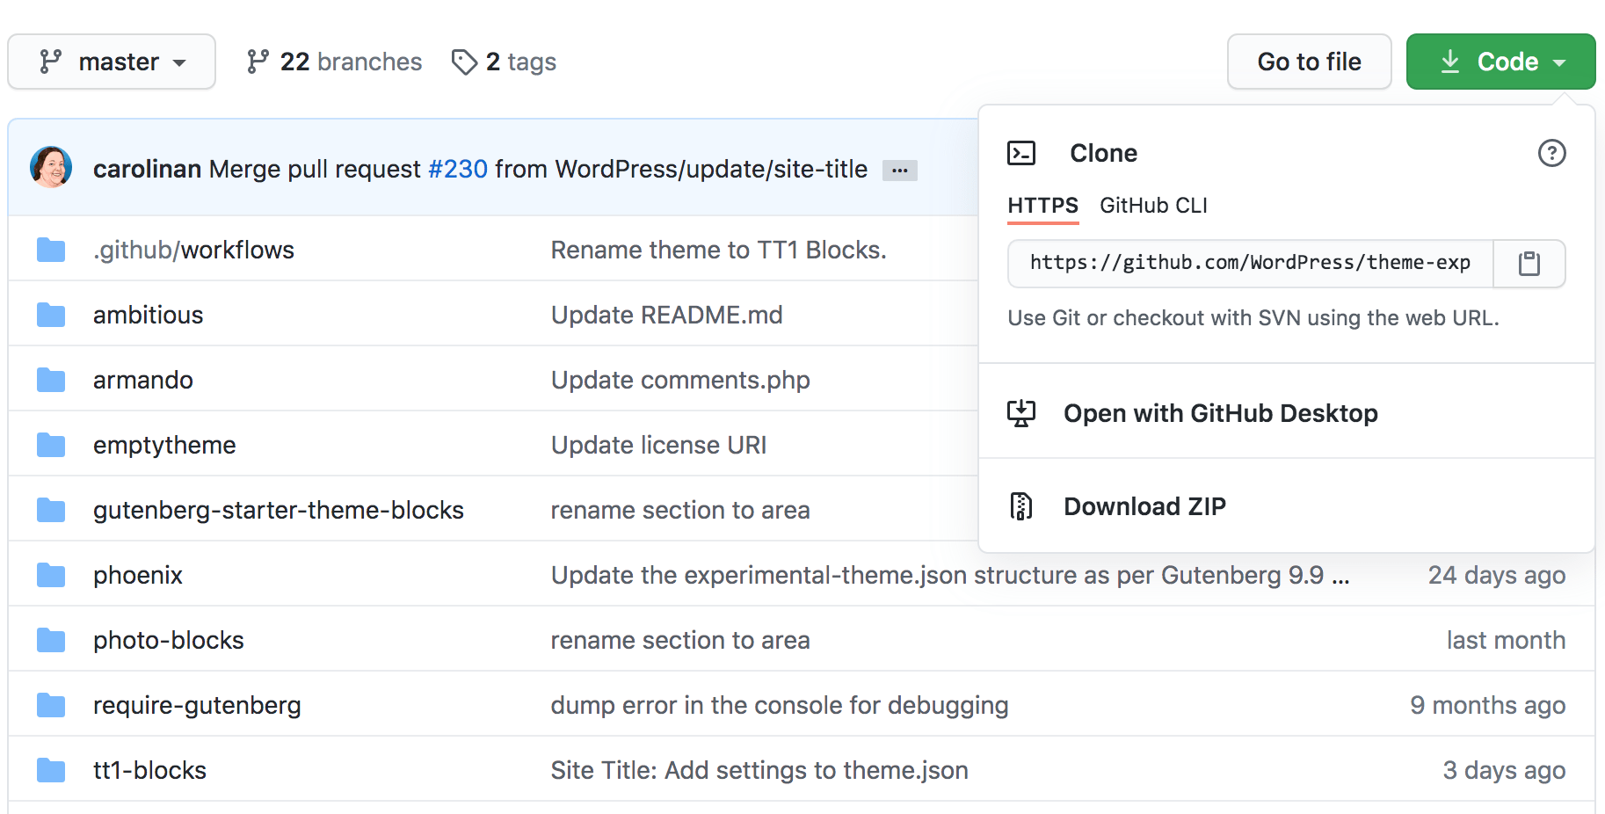Click the Go to file button
Viewport: 1605px width, 814px height.
(x=1308, y=62)
